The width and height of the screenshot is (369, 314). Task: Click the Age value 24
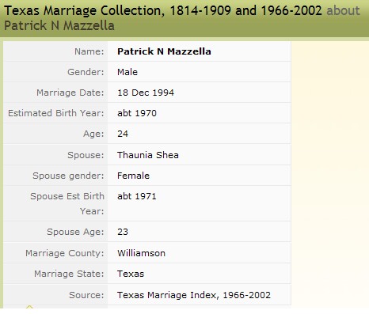point(123,134)
